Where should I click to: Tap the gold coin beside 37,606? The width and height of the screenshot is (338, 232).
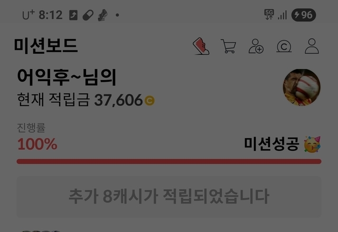coord(149,101)
